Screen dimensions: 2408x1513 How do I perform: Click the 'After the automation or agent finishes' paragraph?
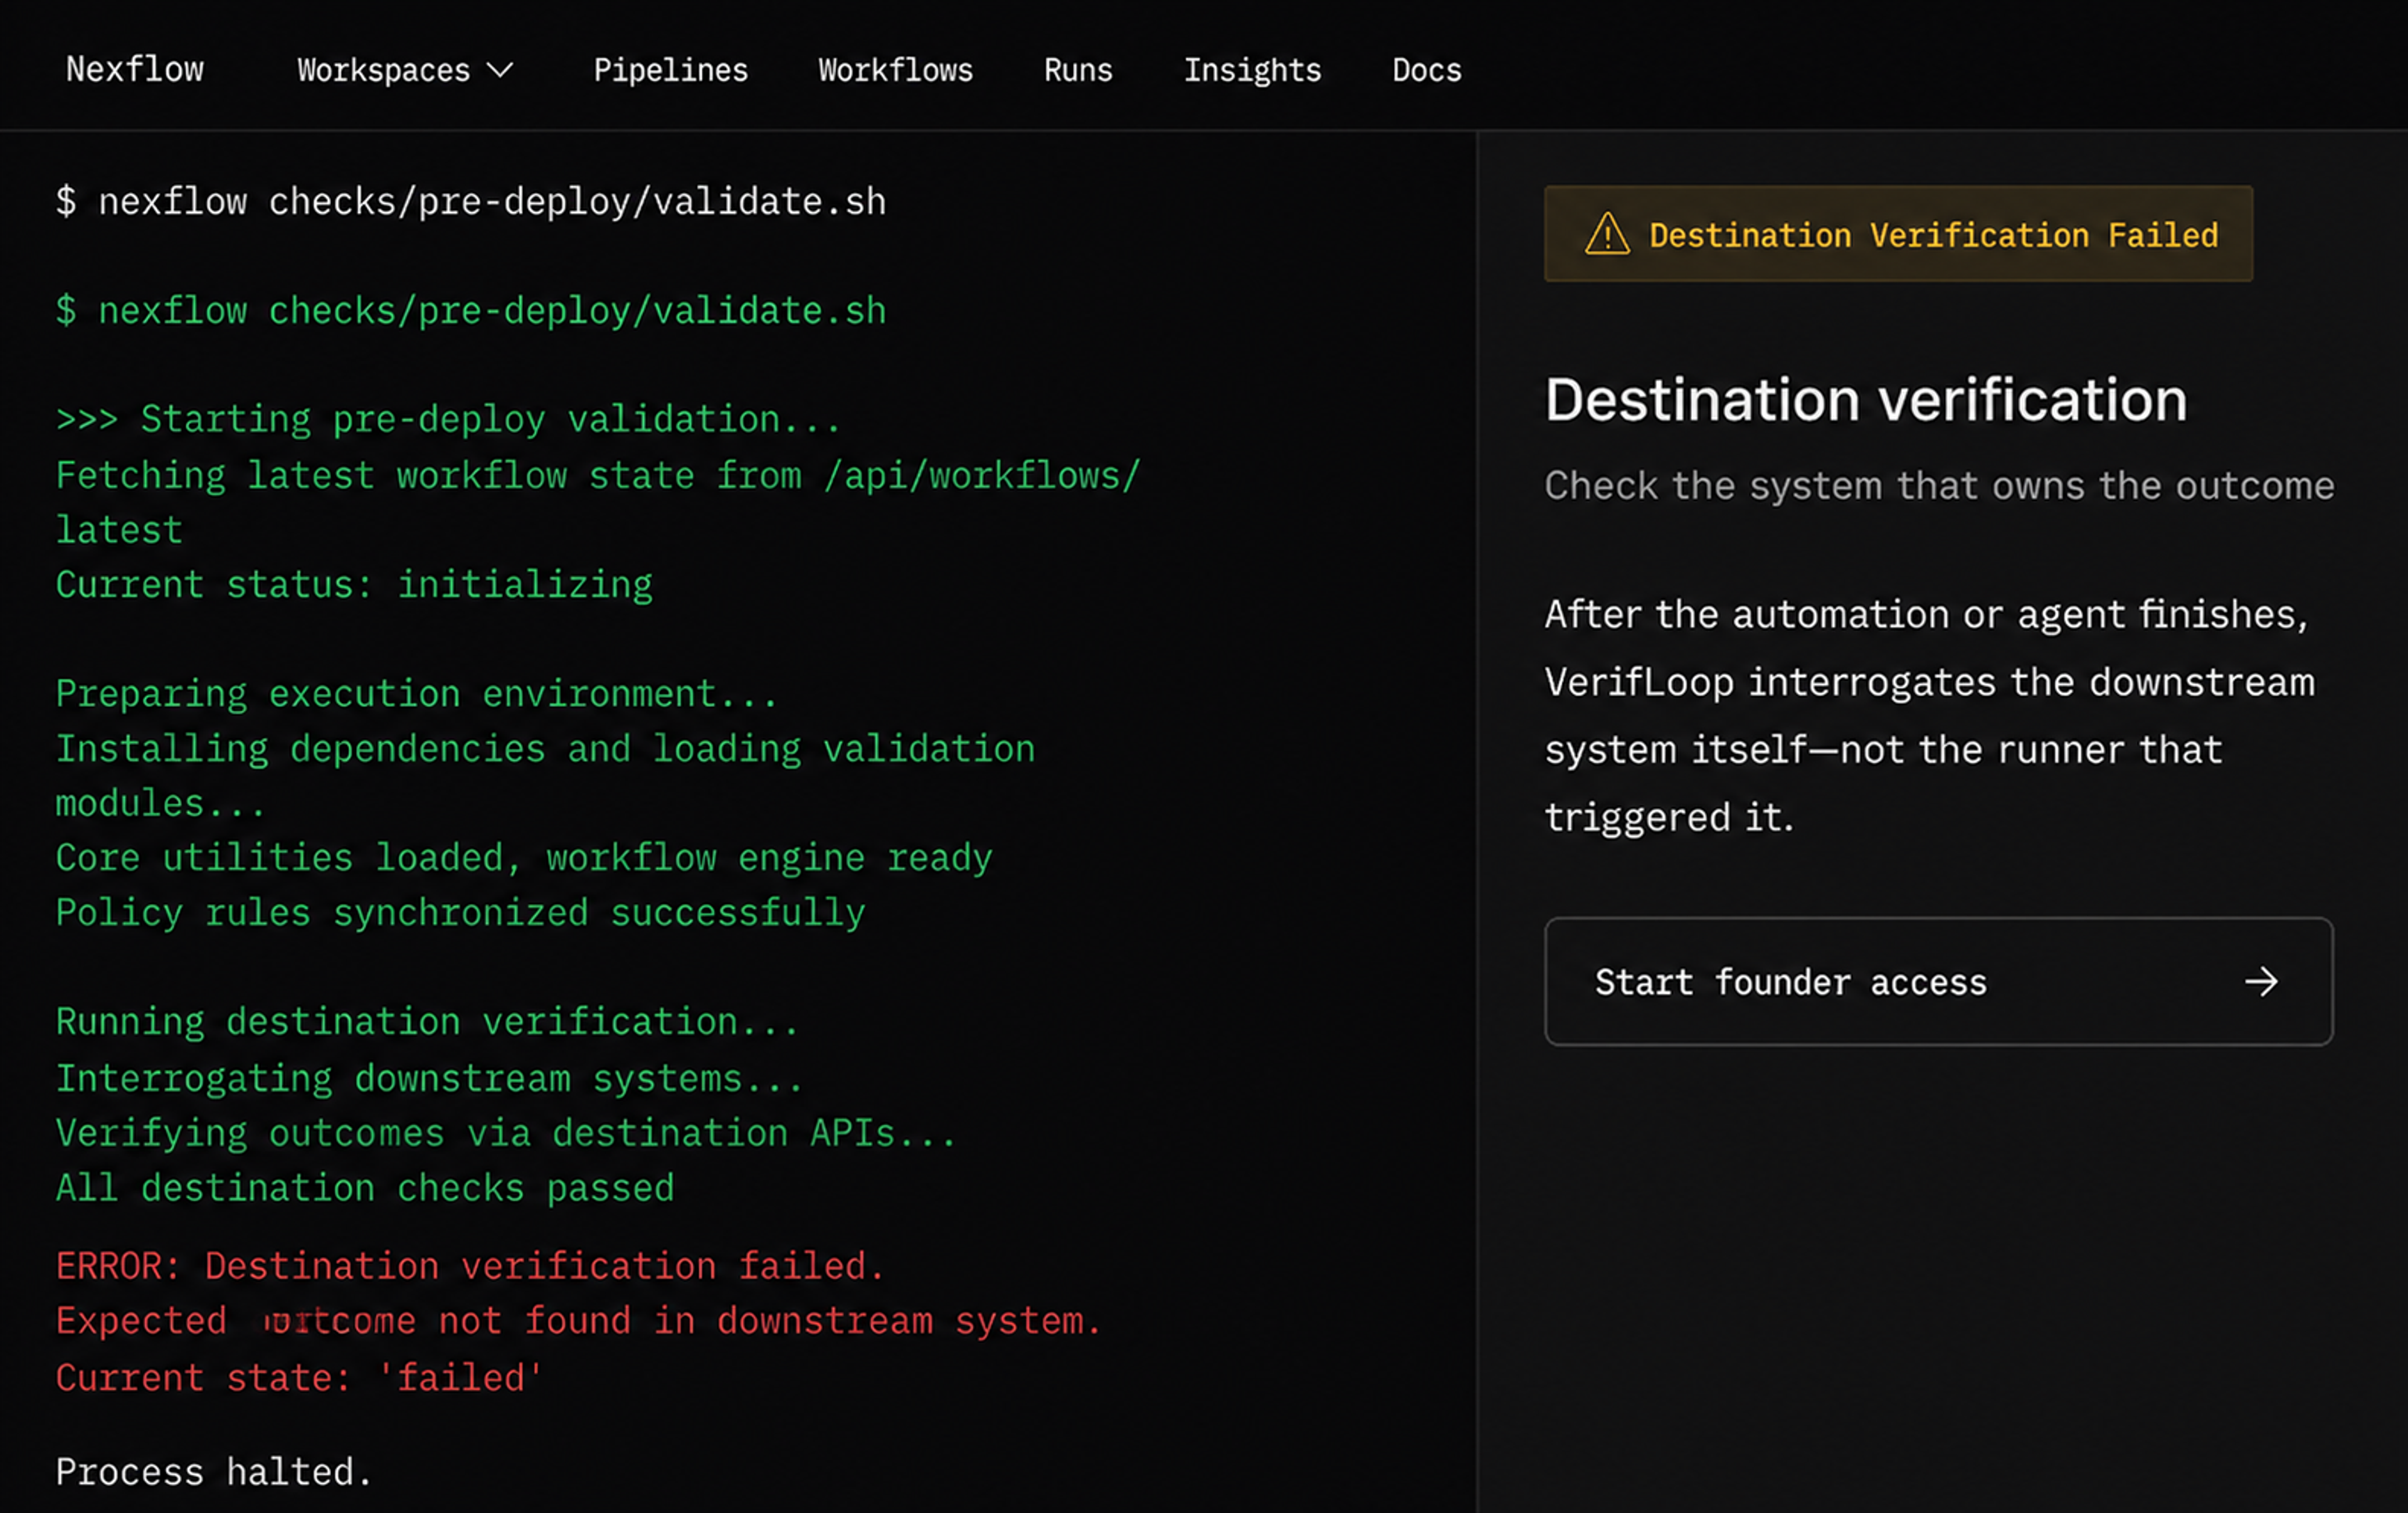pos(1929,715)
